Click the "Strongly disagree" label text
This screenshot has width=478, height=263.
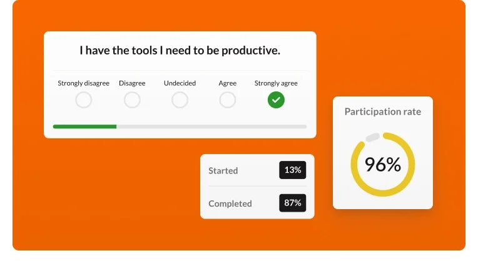pos(83,83)
